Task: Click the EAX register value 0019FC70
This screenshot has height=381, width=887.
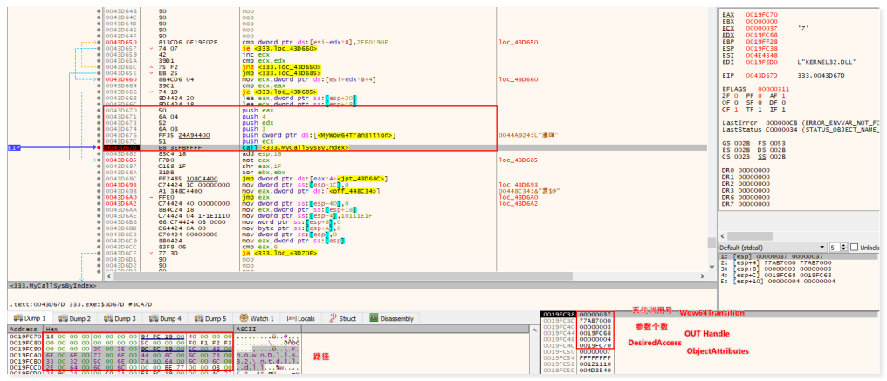Action: [x=760, y=15]
